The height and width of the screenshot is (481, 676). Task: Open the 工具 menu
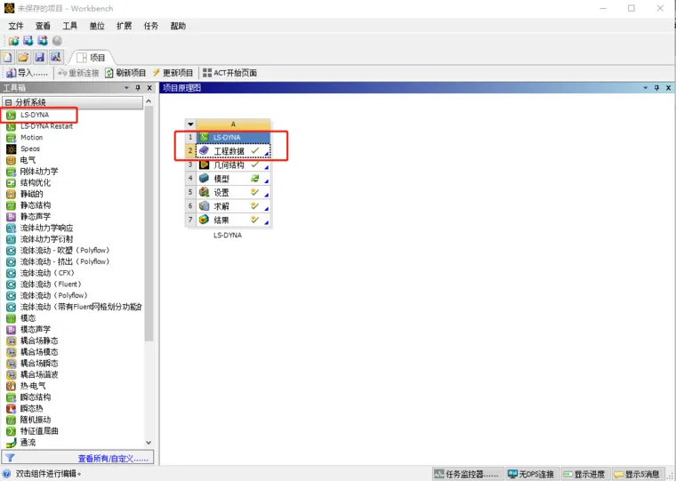(70, 26)
